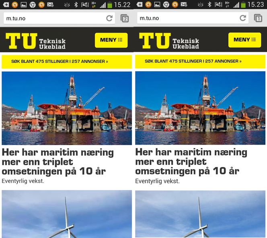Open the tab switcher showing 2 tabs
This screenshot has width=267, height=238.
point(125,18)
